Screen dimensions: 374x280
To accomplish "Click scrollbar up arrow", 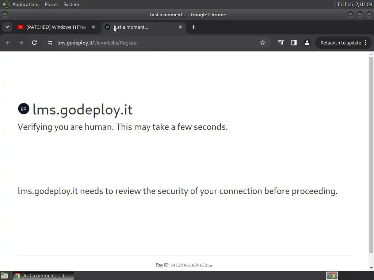I will [371, 55].
